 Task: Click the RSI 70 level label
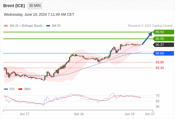click(x=157, y=96)
